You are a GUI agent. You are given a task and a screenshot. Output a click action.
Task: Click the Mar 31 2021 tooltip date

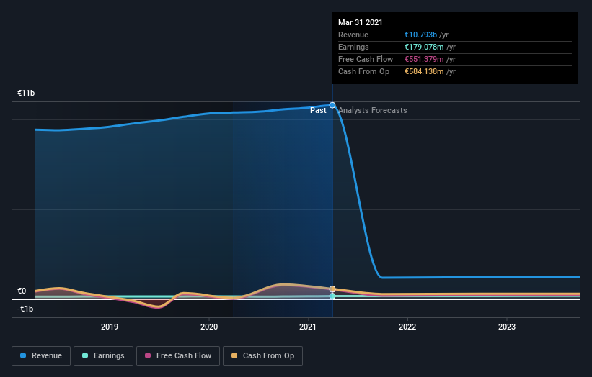tap(361, 22)
